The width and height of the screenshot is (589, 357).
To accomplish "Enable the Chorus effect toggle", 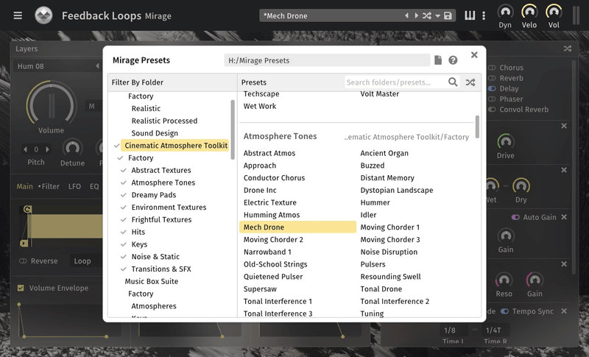I will 492,68.
